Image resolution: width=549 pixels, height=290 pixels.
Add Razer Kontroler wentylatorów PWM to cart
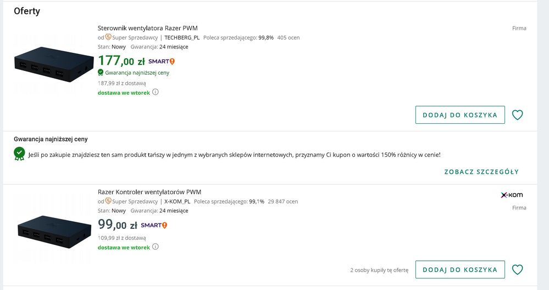459,270
